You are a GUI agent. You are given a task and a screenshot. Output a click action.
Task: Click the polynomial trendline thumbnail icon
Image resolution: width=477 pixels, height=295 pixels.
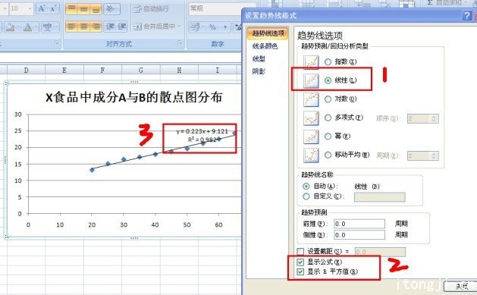tap(311, 118)
